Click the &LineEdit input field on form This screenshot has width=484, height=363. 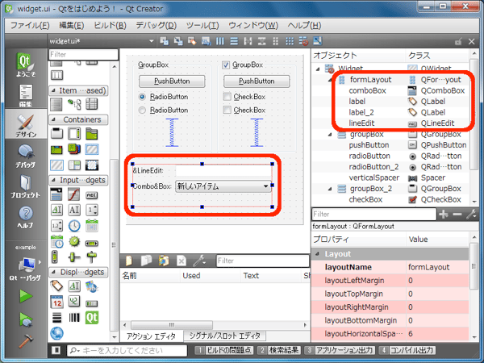(223, 170)
